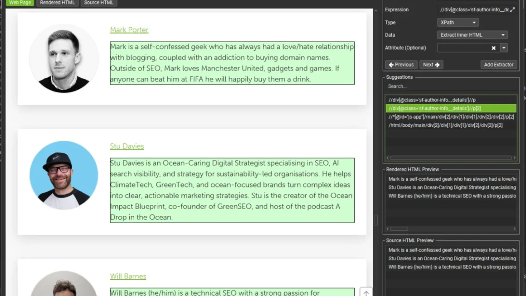Click 'Mark is a self-confessed geek' in Source HTML Preview

click(x=452, y=250)
